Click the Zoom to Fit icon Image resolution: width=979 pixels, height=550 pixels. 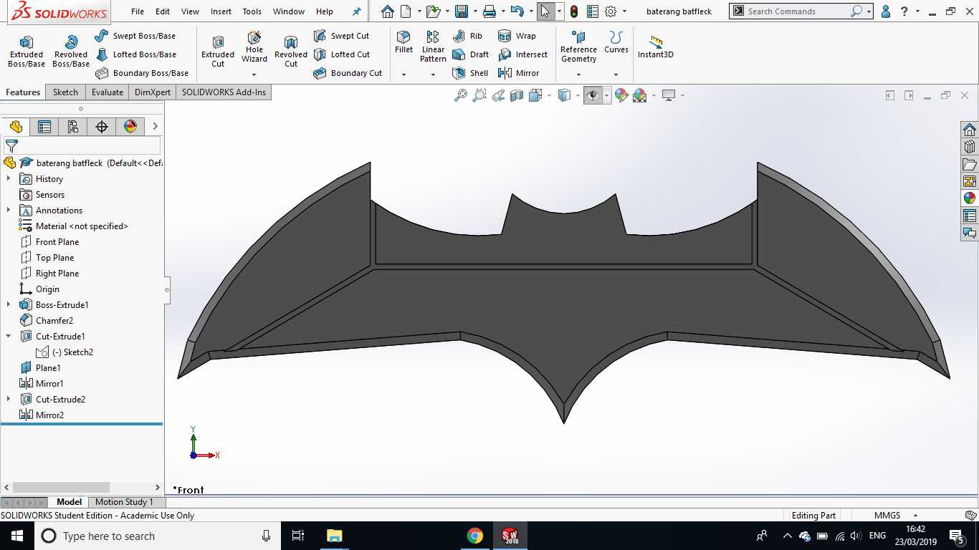(461, 95)
